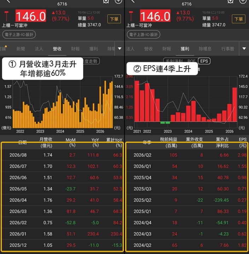Select the 2024/Q4 quarter row label
The height and width of the screenshot is (254, 249).
click(143, 223)
